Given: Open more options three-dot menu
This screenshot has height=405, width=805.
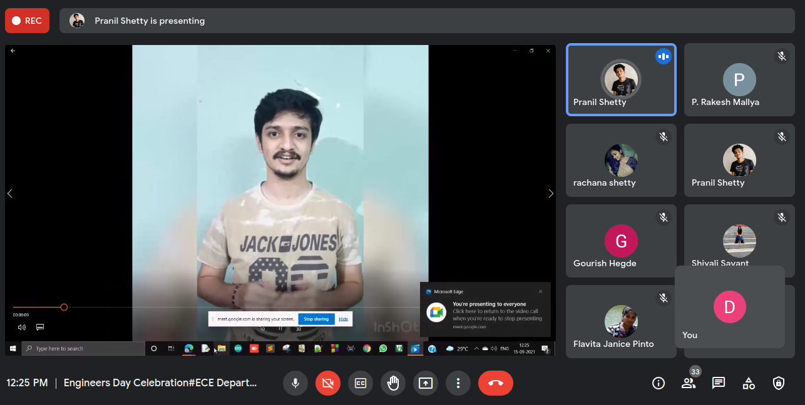Looking at the screenshot, I should click(458, 383).
